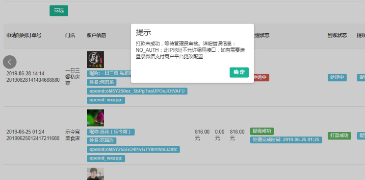Screen dimensions: 365x180
Task: Click the 昵称:莲花（乐今宵）tag
Action: click(111, 132)
